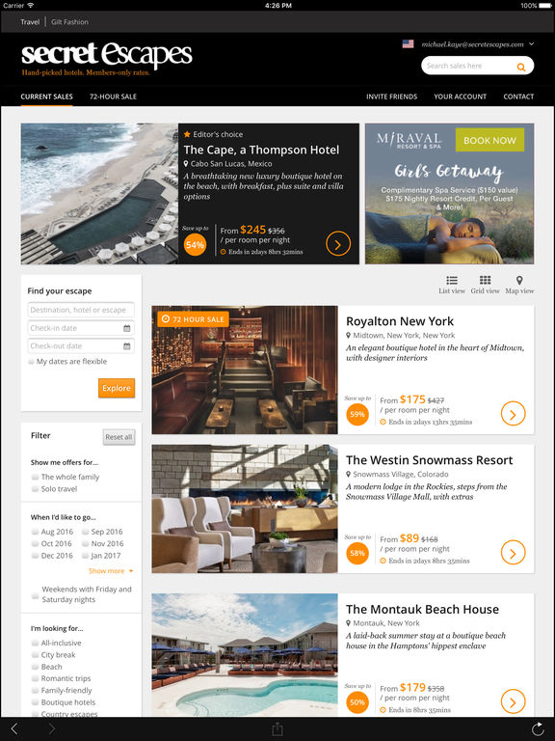The image size is (555, 741).
Task: Open Map view pin icon
Action: pyautogui.click(x=519, y=280)
